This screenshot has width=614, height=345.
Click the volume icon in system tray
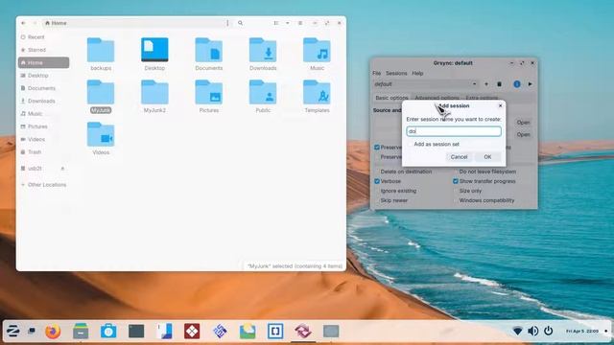pos(533,331)
